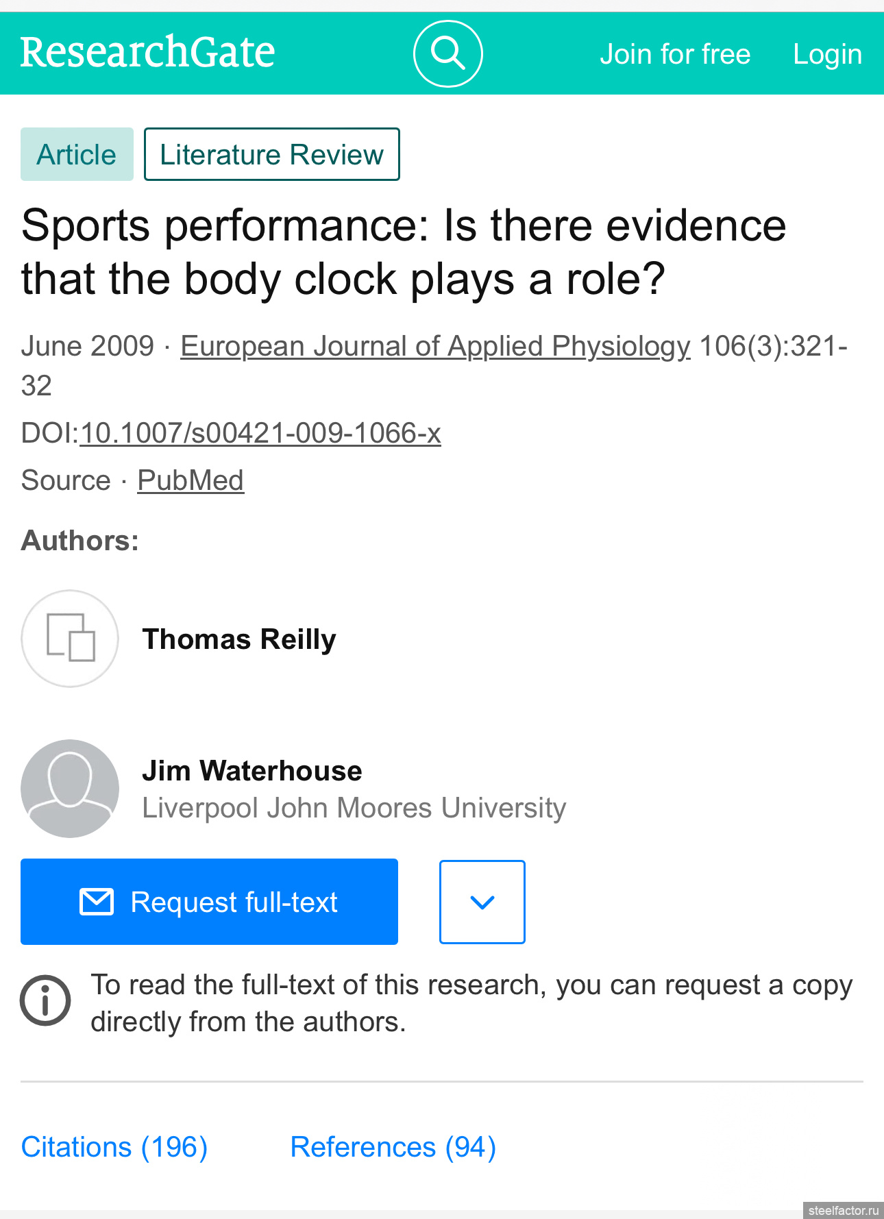884x1219 pixels.
Task: Open Thomas Reilly's author name
Action: pyautogui.click(x=239, y=639)
